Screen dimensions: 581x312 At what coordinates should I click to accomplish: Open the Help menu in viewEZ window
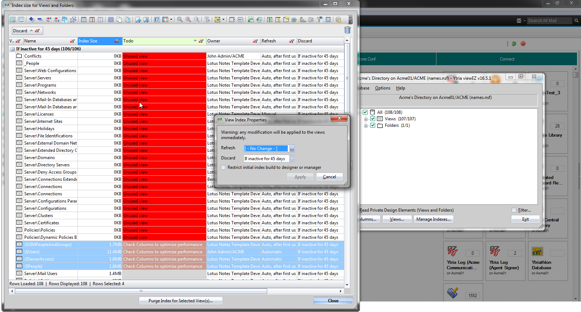pyautogui.click(x=401, y=88)
